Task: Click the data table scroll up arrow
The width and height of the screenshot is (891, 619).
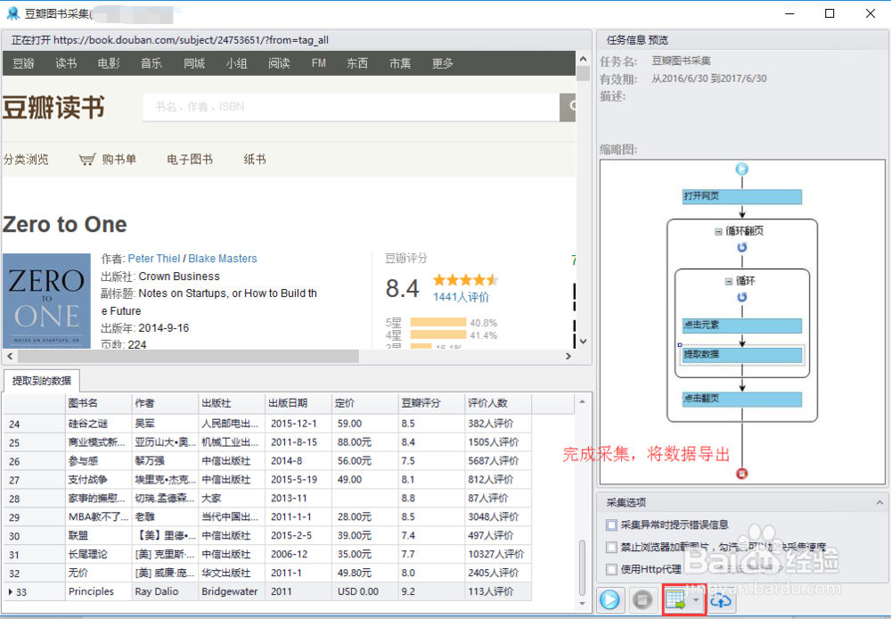Action: click(582, 401)
